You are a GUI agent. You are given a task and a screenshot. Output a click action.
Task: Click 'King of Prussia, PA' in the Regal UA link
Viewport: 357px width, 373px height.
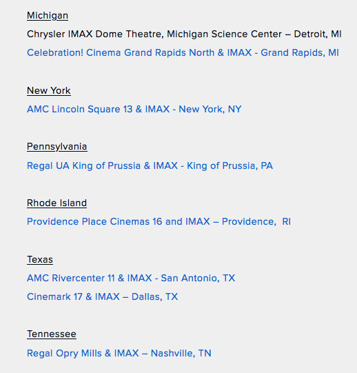[229, 165]
